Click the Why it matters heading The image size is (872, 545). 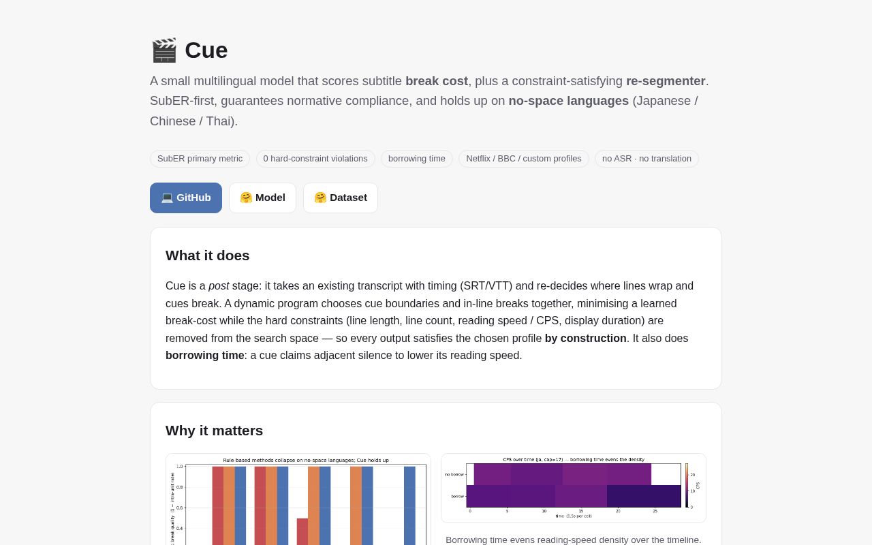(214, 431)
